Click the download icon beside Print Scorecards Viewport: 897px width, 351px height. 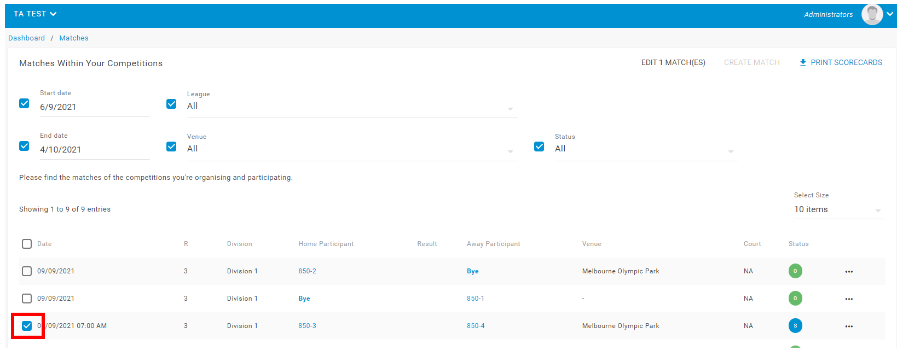click(803, 63)
